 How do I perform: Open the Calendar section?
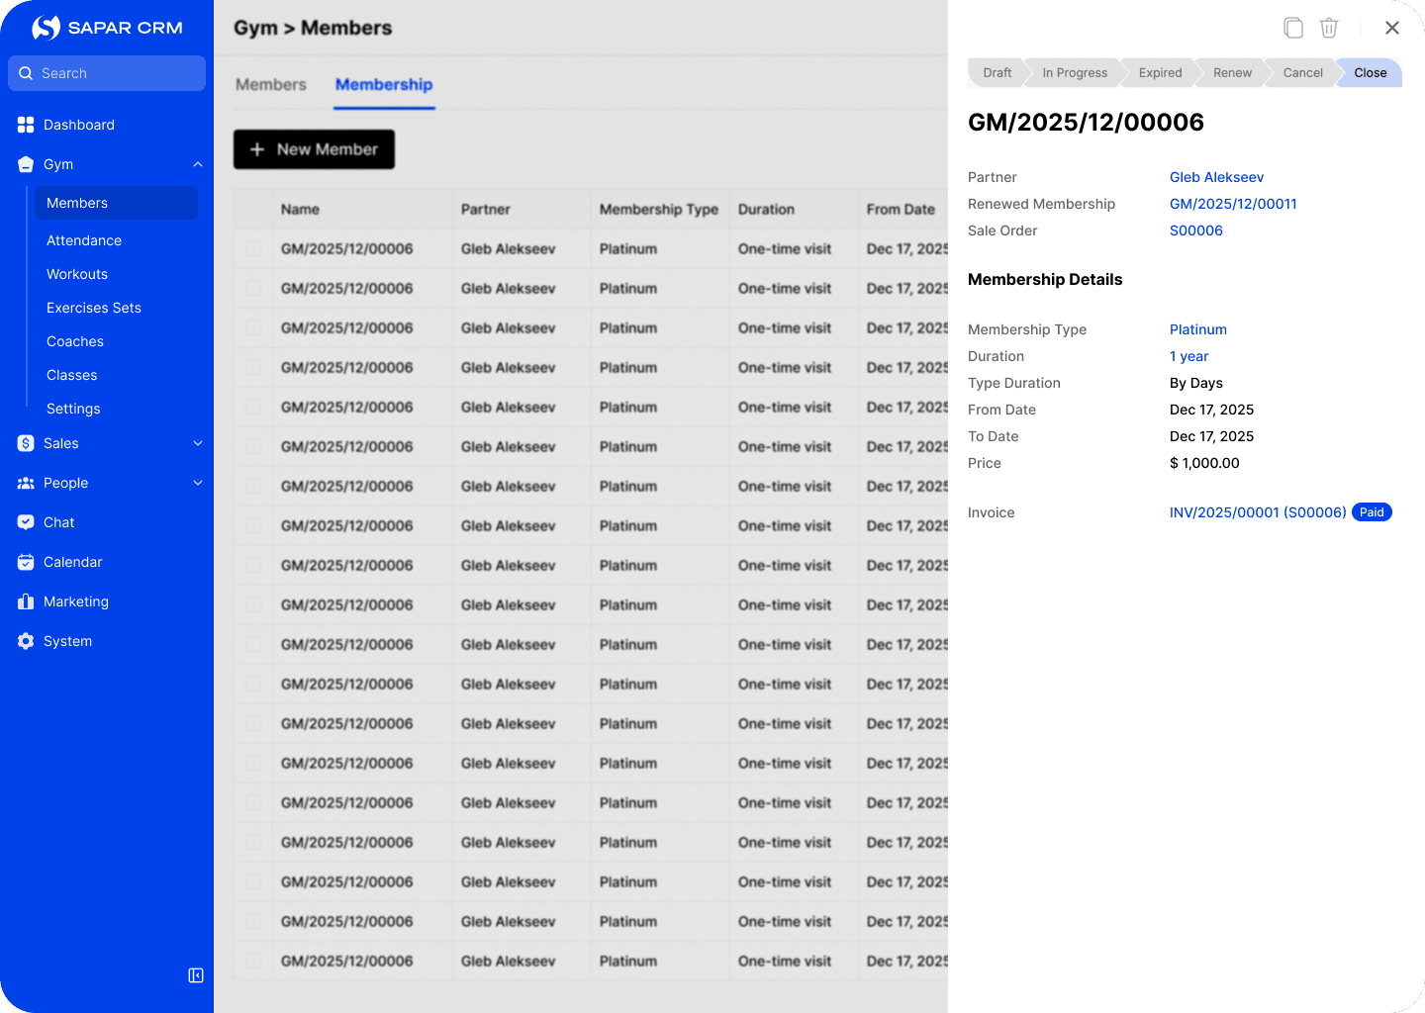click(72, 562)
